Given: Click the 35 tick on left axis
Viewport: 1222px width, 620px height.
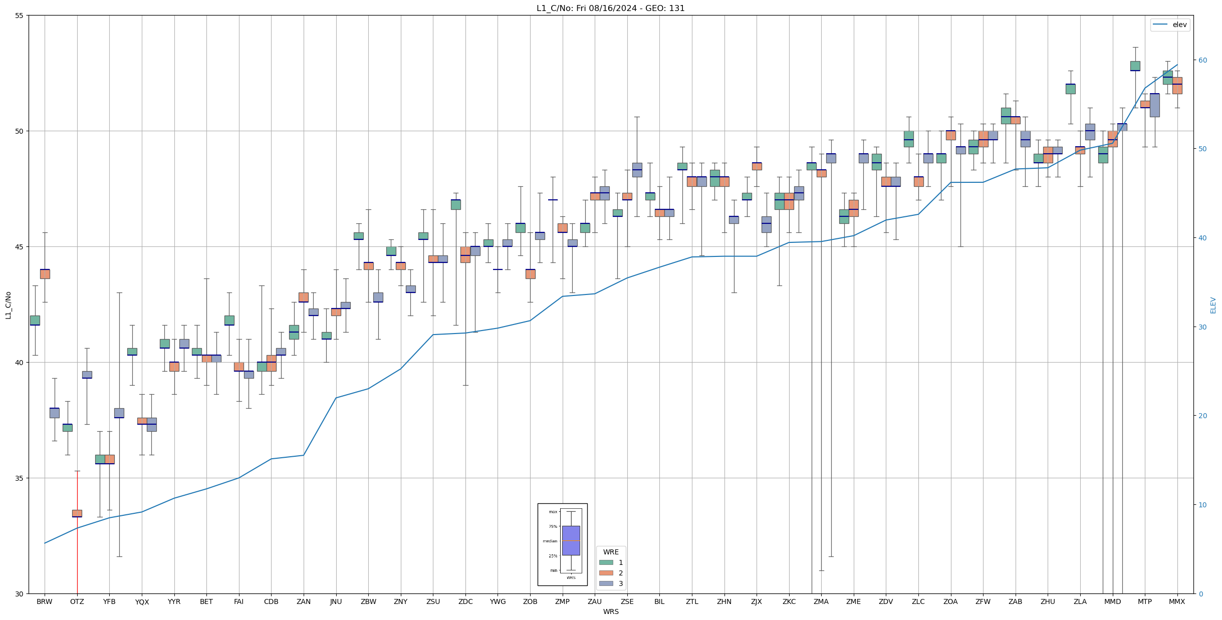Looking at the screenshot, I should [20, 478].
